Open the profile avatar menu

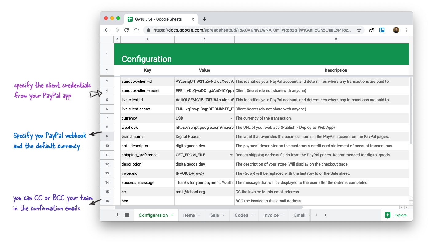396,30
